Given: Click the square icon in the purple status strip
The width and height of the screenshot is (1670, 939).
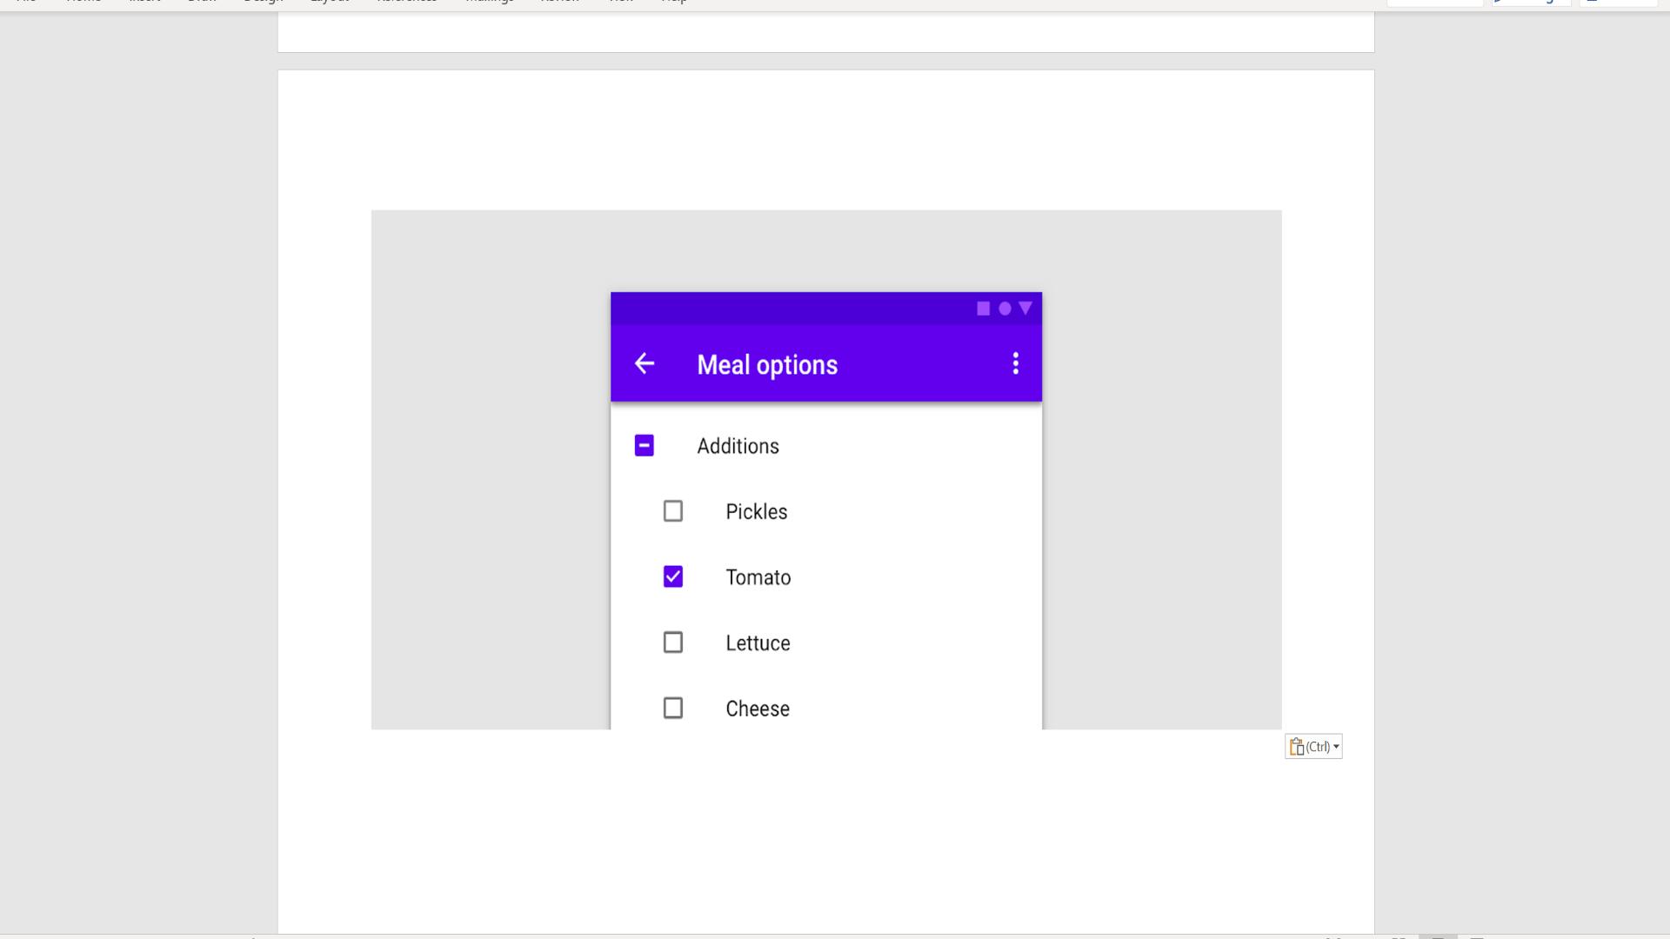Looking at the screenshot, I should (x=983, y=309).
